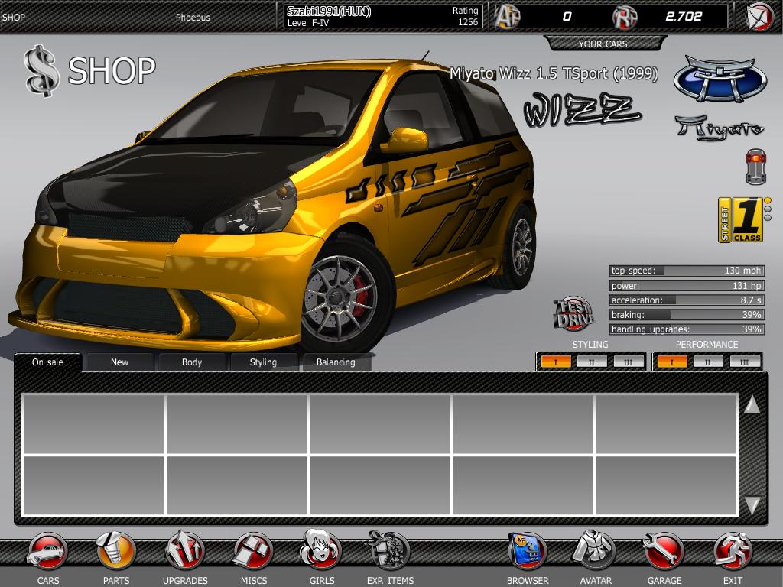Click the Exit button
This screenshot has height=587, width=783.
[x=733, y=552]
